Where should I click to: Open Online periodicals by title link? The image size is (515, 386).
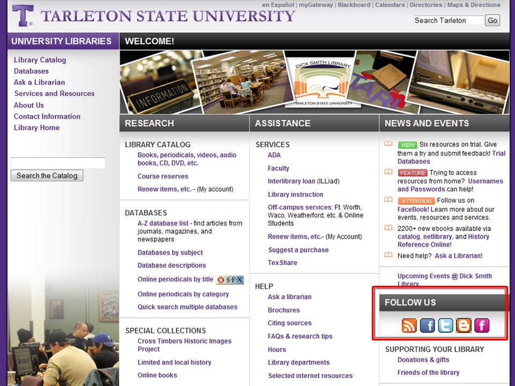click(x=175, y=279)
